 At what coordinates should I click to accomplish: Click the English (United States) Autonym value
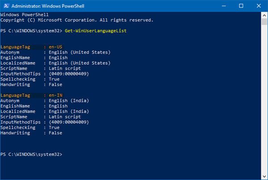click(x=73, y=52)
